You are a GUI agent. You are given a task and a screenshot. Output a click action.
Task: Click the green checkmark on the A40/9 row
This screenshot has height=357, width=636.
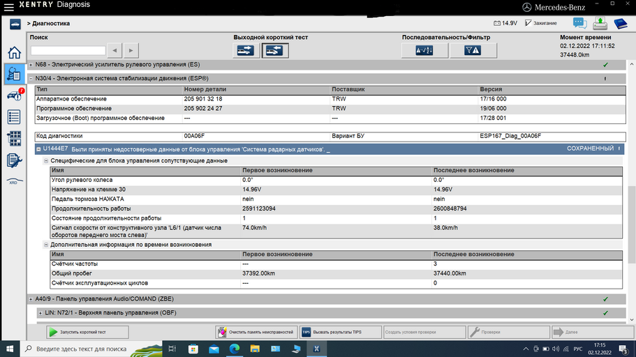click(605, 299)
